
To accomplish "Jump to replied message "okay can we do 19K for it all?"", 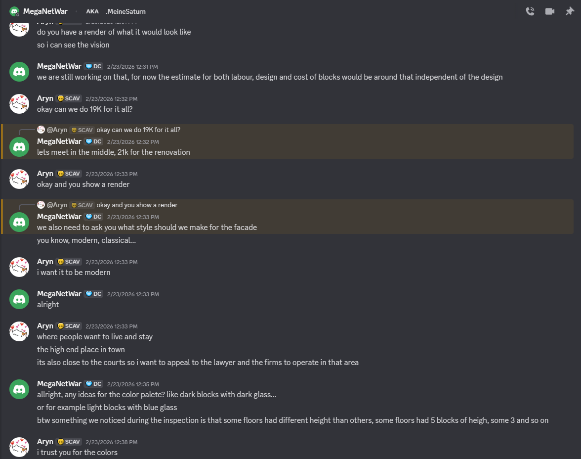I will coord(138,130).
